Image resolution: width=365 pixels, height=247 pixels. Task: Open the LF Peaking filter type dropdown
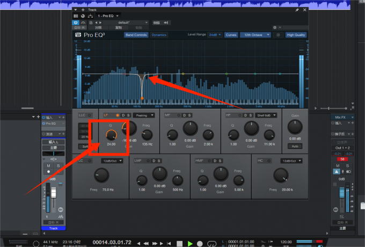(x=144, y=115)
